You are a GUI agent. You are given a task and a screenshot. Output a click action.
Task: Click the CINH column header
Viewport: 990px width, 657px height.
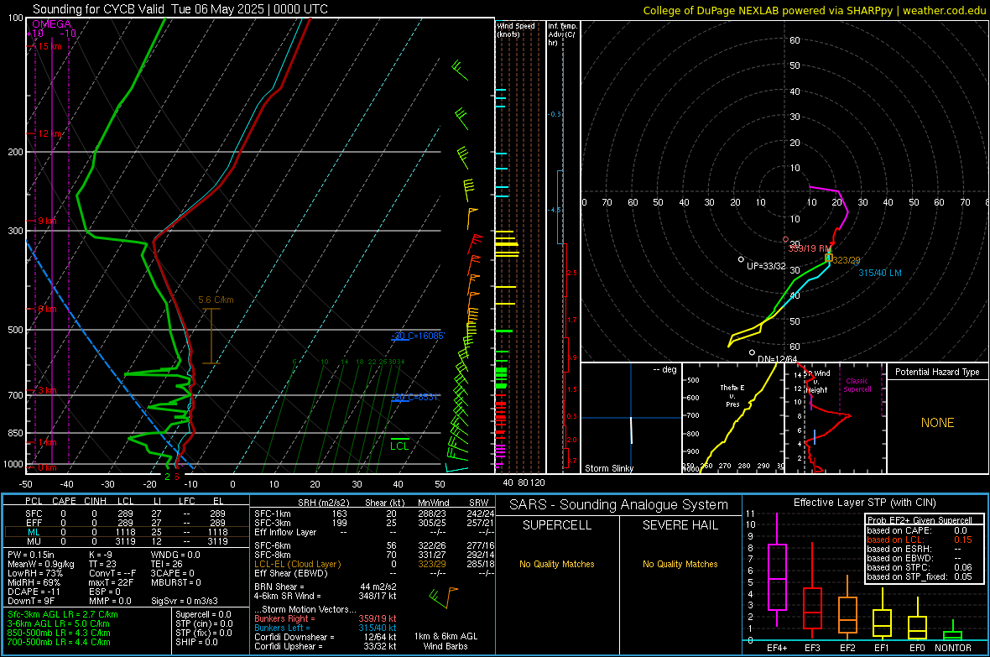click(95, 501)
